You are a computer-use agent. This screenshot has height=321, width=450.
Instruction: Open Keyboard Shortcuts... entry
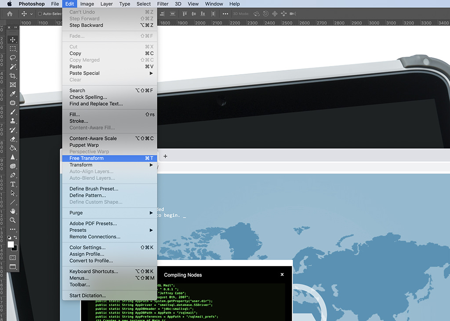click(x=109, y=271)
